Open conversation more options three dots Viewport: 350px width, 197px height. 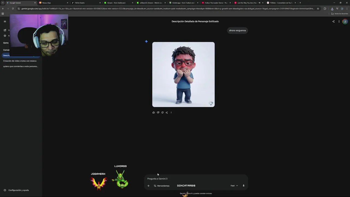click(x=339, y=21)
